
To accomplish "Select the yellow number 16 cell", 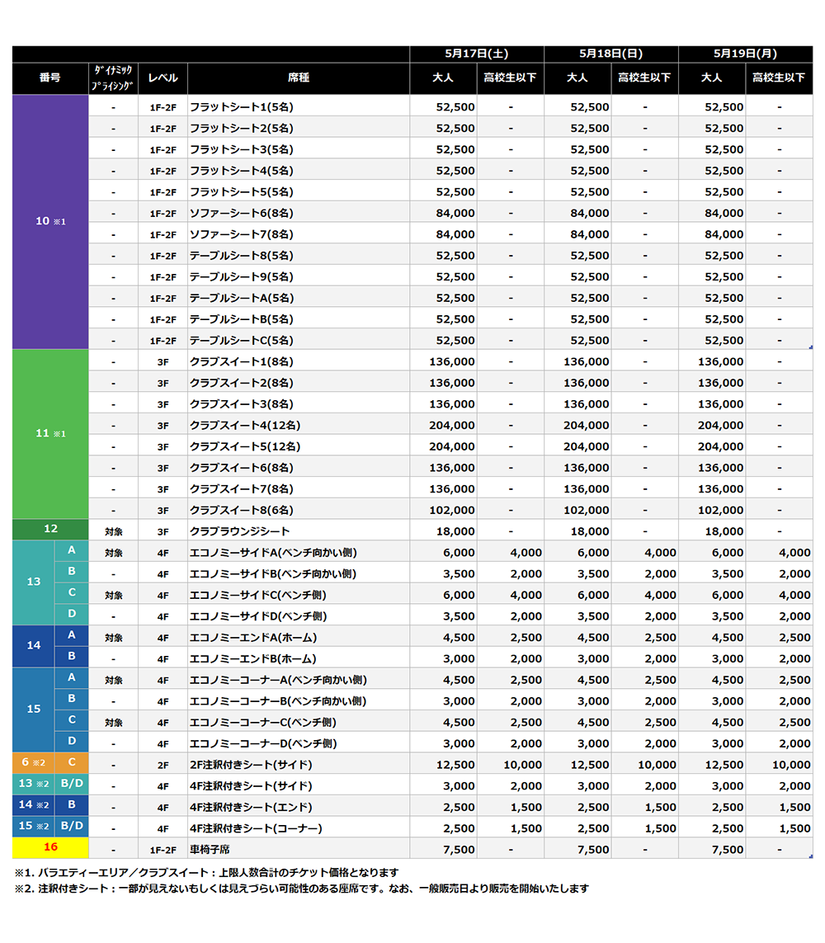I will tap(50, 848).
